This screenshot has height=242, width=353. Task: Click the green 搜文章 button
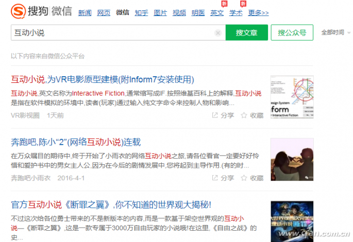[x=247, y=32]
